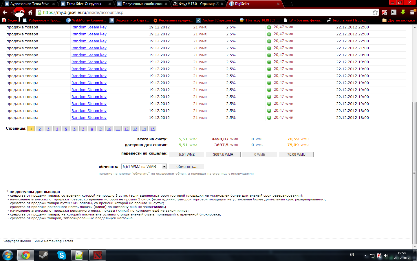
Task: Go to page 15 of transactions
Action: pos(153,129)
